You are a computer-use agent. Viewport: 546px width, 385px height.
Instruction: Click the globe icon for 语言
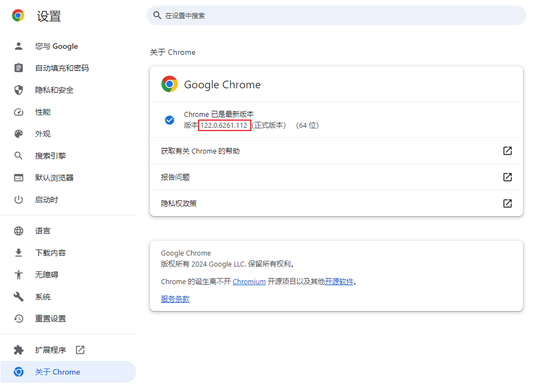click(x=19, y=231)
